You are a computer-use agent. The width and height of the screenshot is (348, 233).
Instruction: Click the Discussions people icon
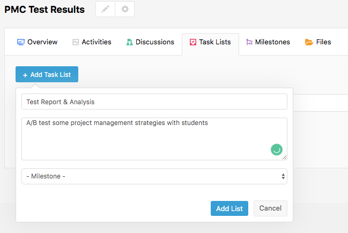tap(130, 42)
